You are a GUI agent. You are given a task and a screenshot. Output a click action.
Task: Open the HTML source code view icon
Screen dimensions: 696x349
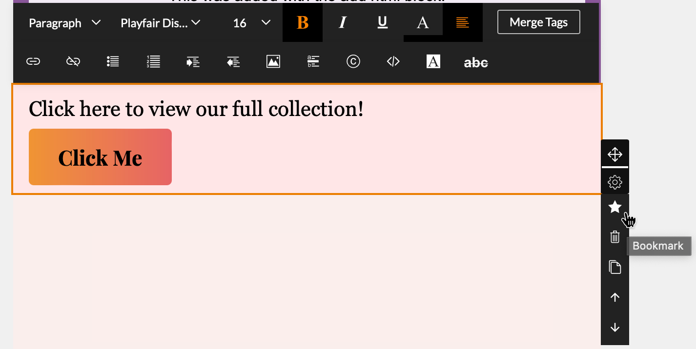click(x=393, y=61)
